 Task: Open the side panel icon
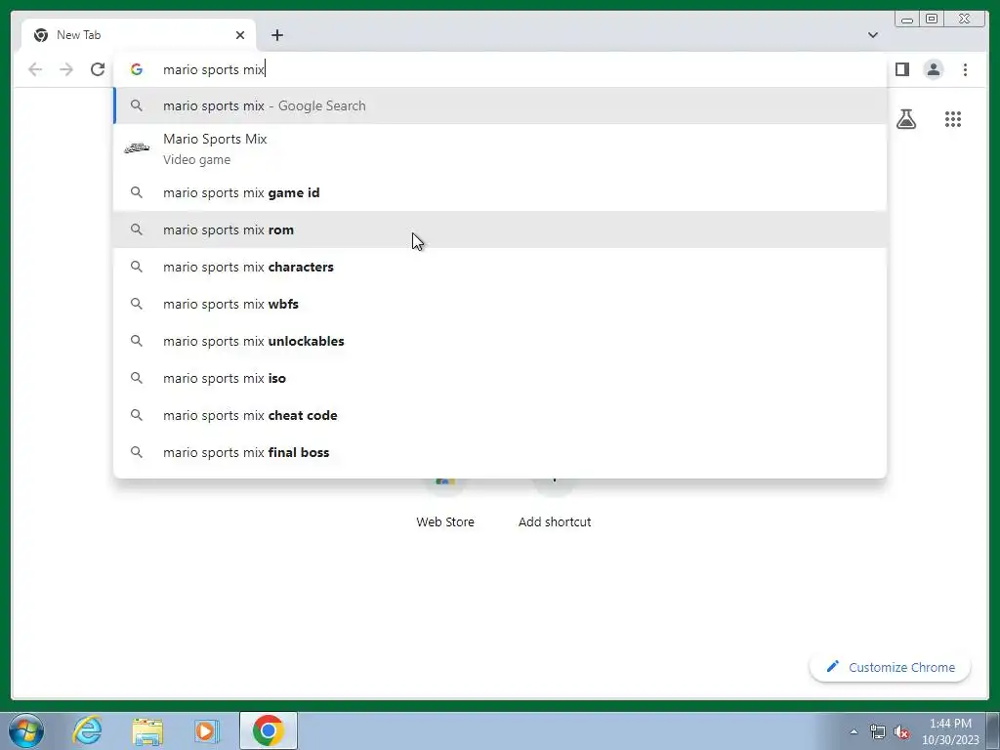click(x=901, y=69)
